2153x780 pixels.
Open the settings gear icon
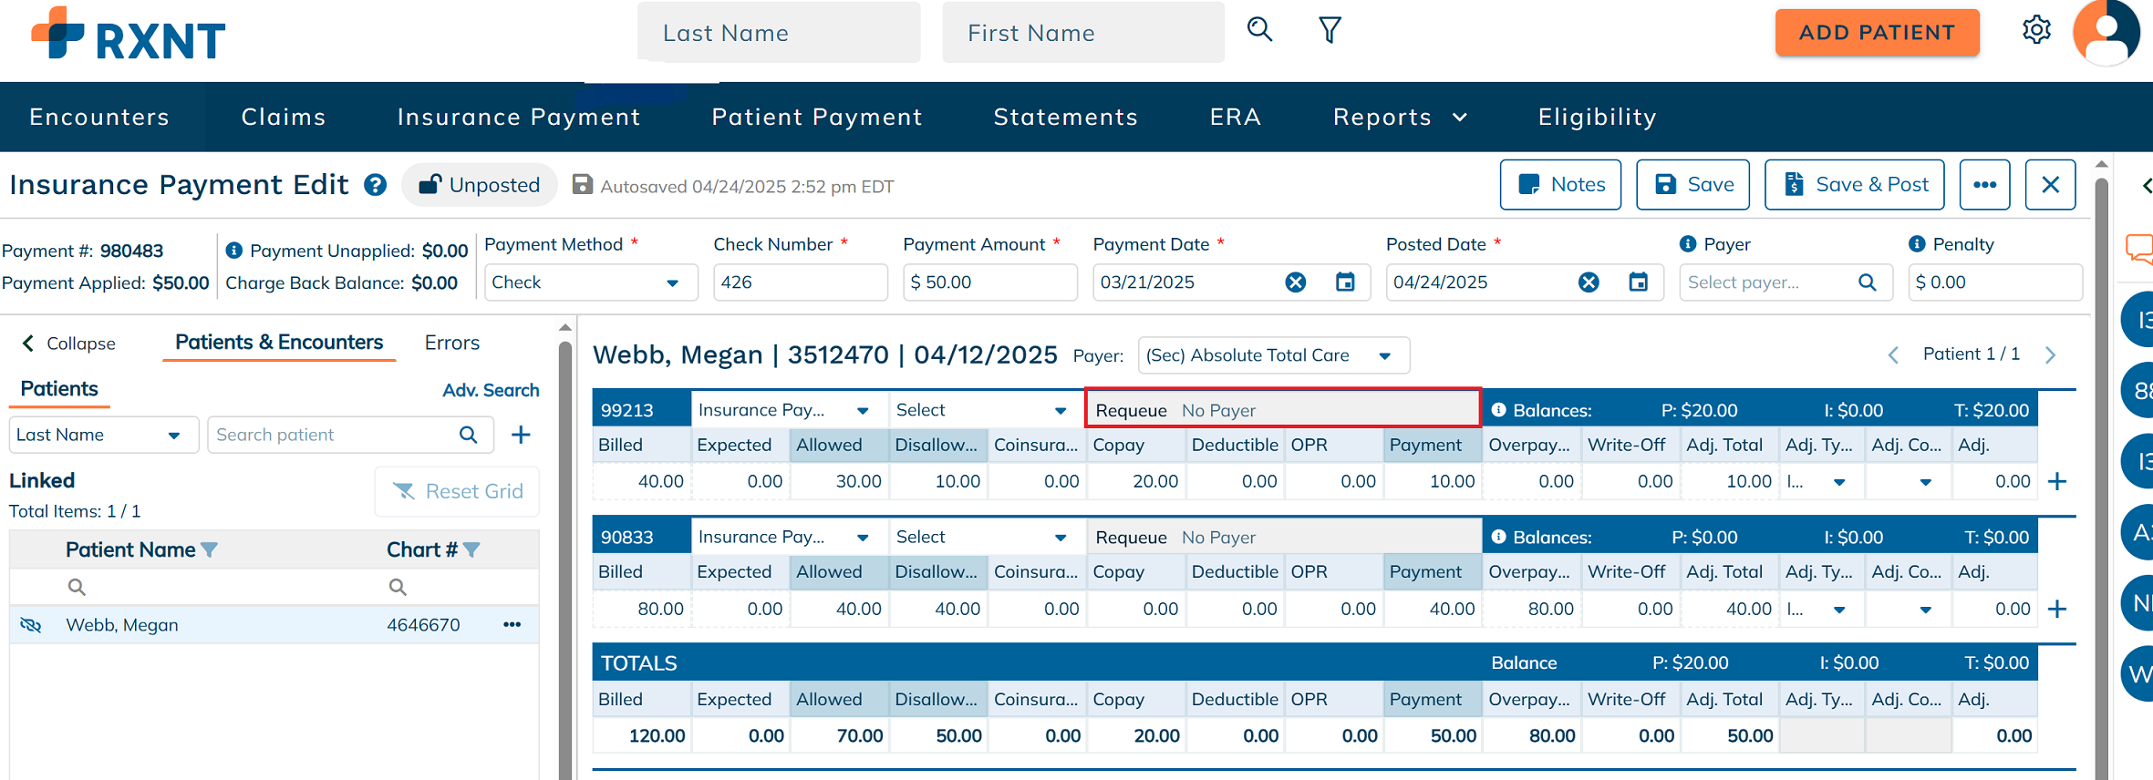click(x=2036, y=30)
